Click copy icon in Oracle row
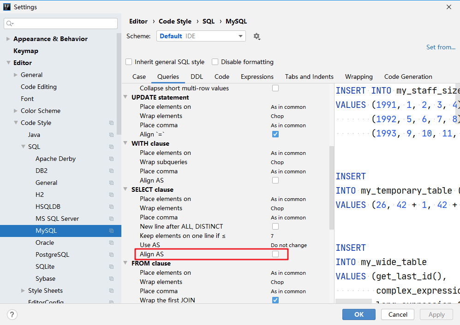Viewport: 460px width, 325px height. pos(112,243)
